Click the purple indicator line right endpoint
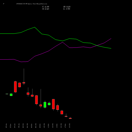This screenshot has width=132, height=132. click(111, 39)
